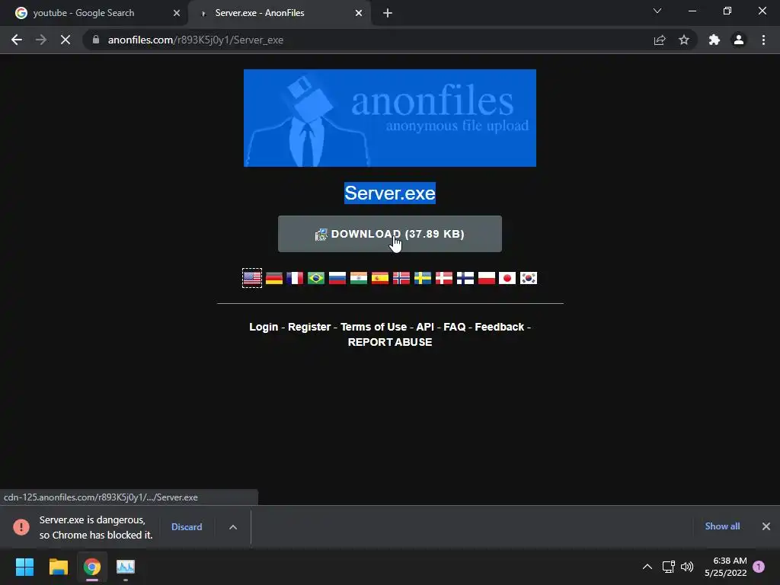
Task: Open Chrome's three-dot menu
Action: pyautogui.click(x=763, y=40)
